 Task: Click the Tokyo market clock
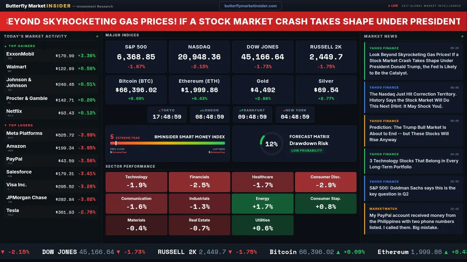(167, 114)
